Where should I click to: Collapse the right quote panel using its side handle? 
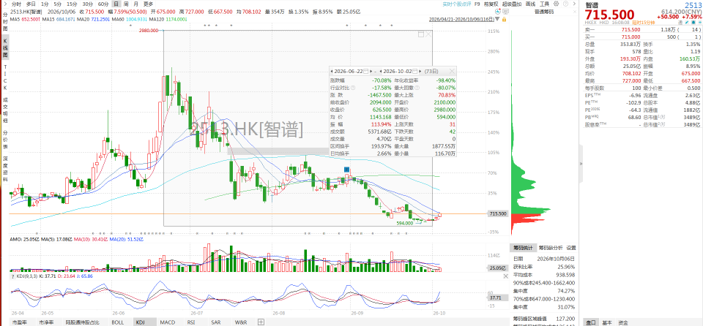(x=581, y=164)
